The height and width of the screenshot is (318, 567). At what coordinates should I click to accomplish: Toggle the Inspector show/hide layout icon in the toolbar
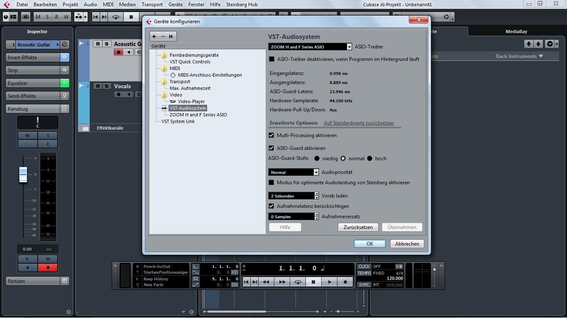(14, 17)
